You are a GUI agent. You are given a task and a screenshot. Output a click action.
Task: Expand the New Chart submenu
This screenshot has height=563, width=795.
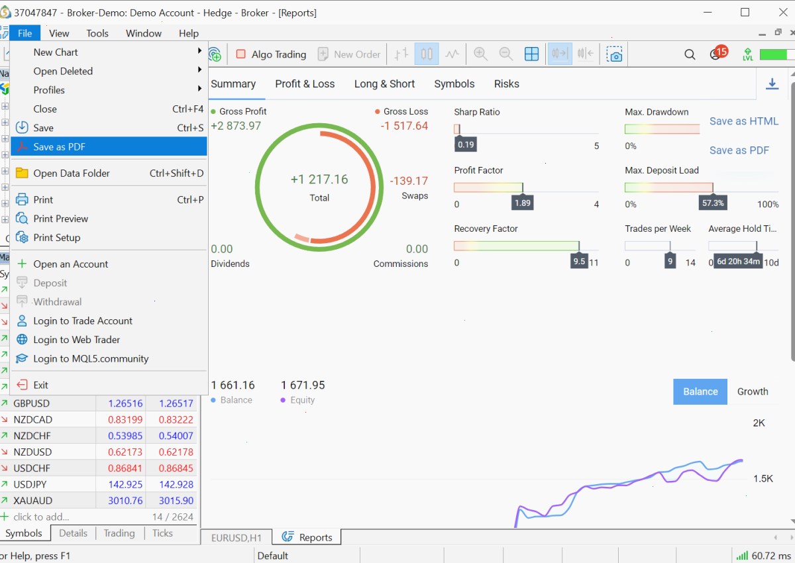(x=109, y=52)
